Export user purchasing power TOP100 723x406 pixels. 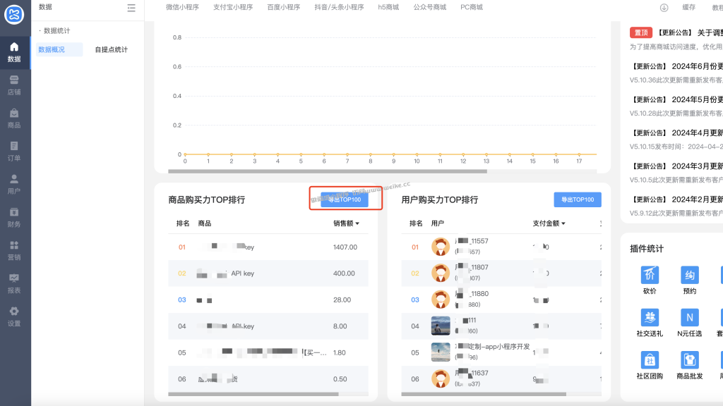578,199
